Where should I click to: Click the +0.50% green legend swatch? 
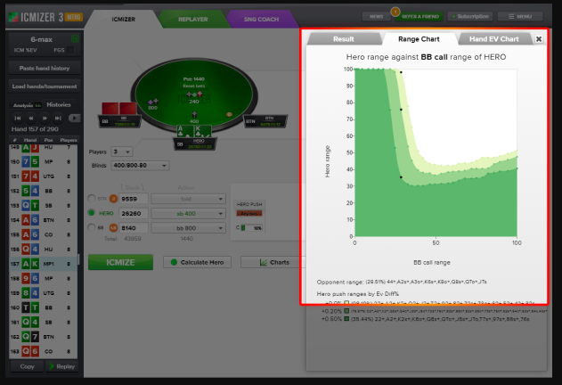pyautogui.click(x=346, y=319)
